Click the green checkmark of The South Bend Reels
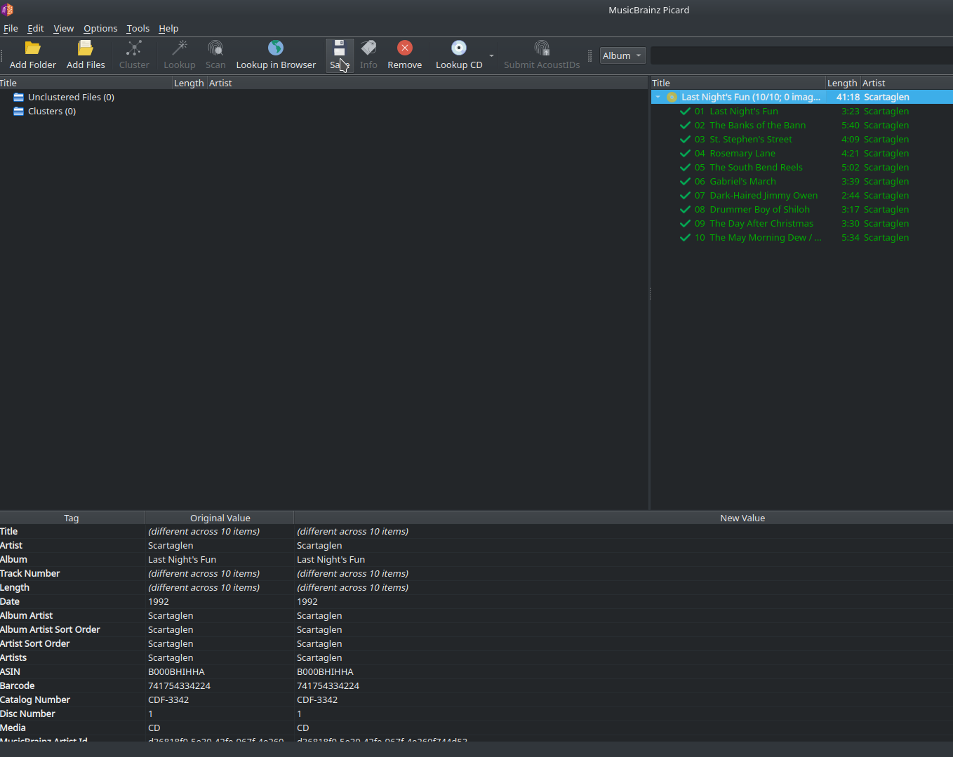Screen dimensions: 953x757 click(686, 168)
